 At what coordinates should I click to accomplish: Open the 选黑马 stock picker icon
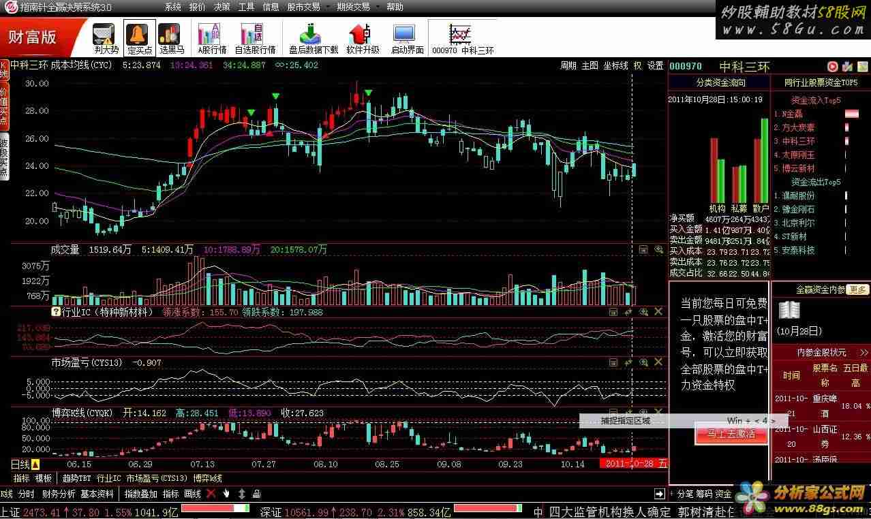coord(172,37)
